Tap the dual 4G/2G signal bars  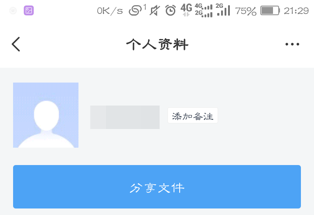(x=204, y=10)
